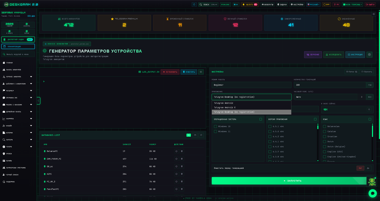Check the Windows 10 checkbox

click(216, 126)
